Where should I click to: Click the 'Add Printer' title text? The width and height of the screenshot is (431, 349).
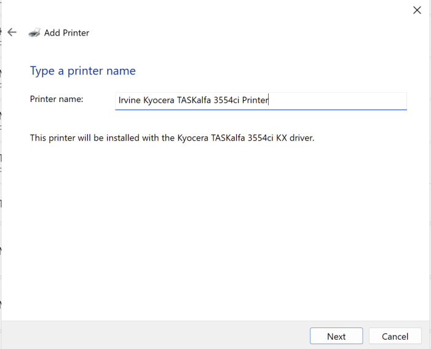[x=66, y=33]
